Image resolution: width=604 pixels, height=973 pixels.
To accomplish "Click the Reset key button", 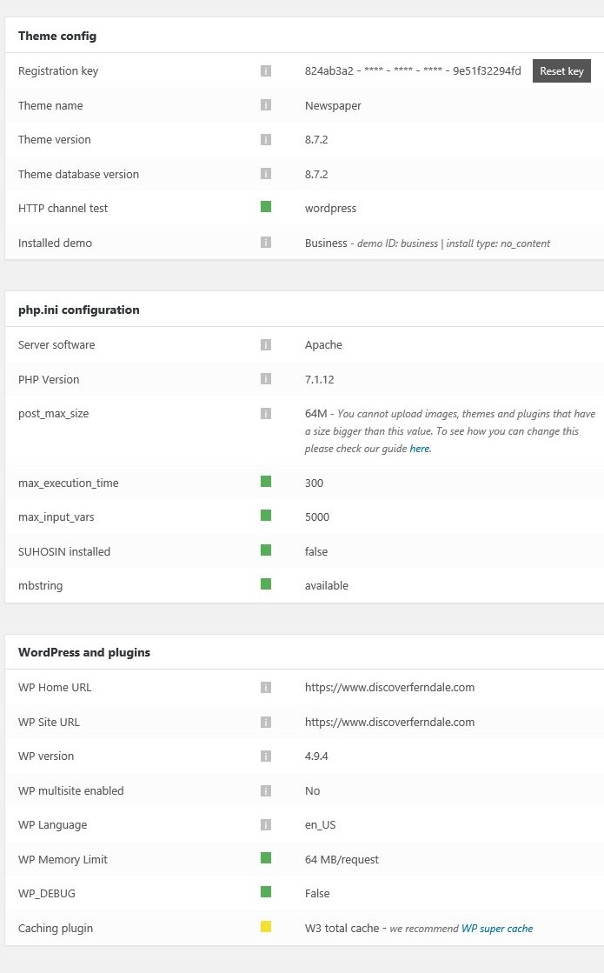I will point(561,71).
